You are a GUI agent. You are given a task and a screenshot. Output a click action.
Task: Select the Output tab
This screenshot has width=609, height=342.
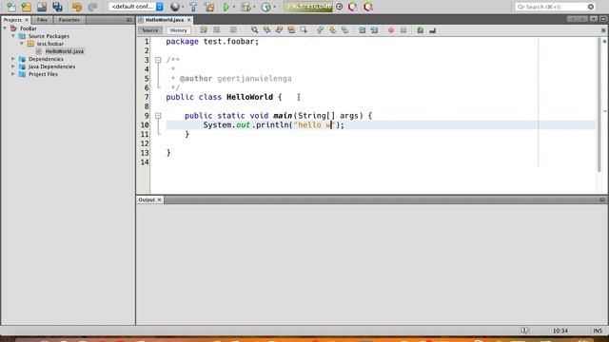(x=147, y=199)
